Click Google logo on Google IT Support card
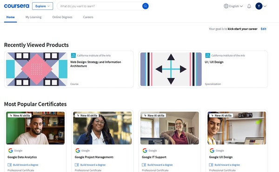Viewport: 279px width, 172px height. [145, 151]
